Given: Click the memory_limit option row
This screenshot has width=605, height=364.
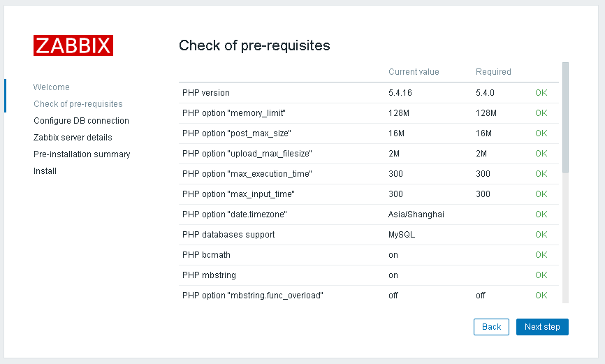Looking at the screenshot, I should (235, 113).
